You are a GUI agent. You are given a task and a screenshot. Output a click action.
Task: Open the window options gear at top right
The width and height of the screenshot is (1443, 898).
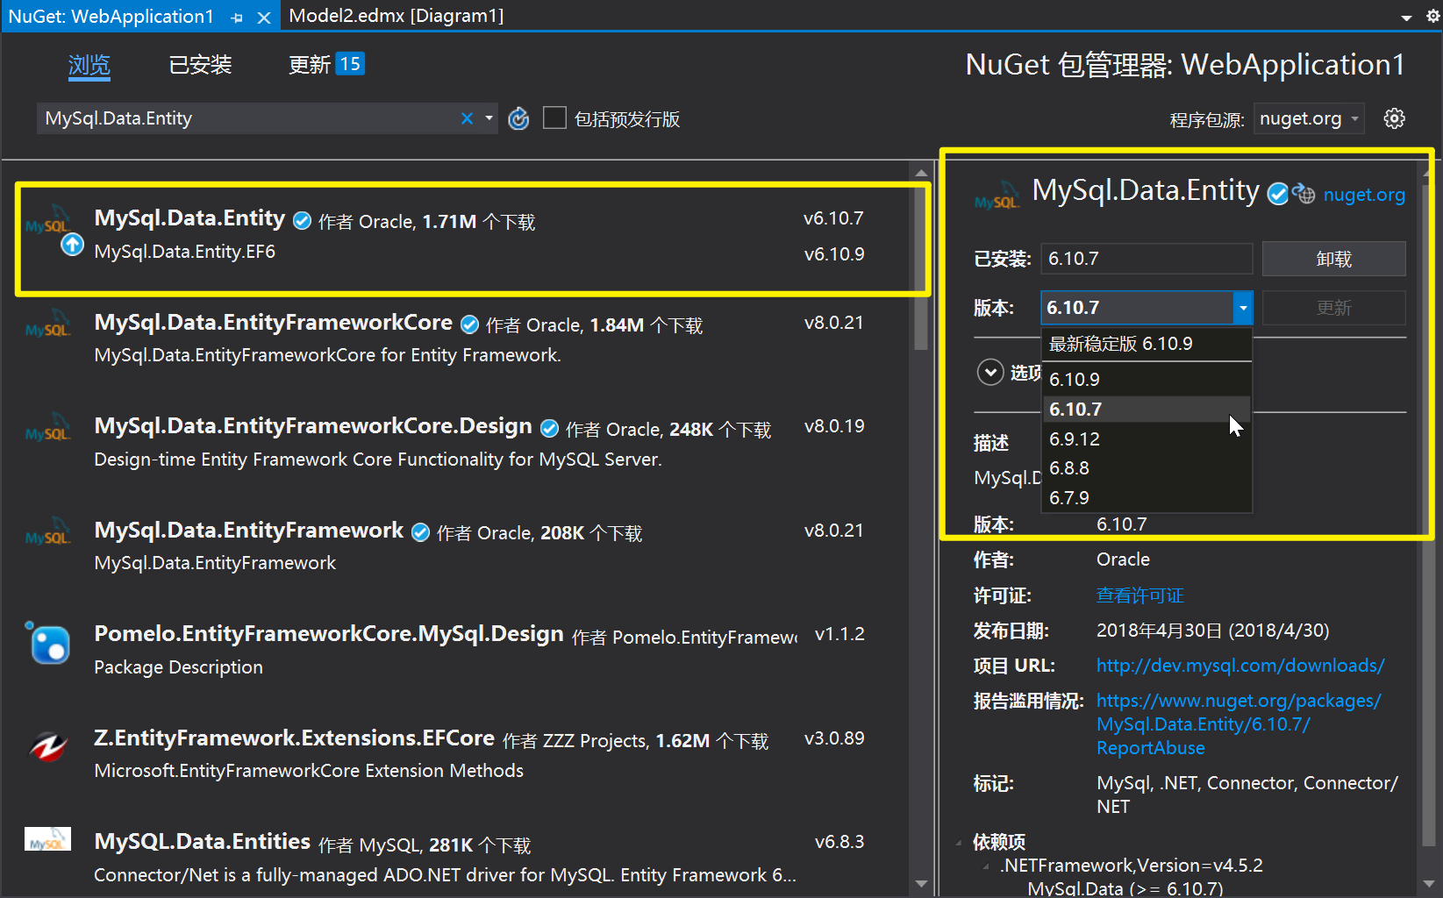click(x=1432, y=17)
